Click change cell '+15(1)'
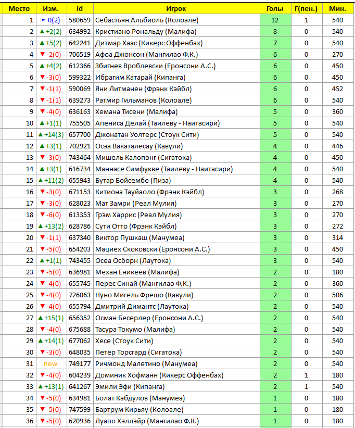Screen dimensions: 355x428 tap(52, 318)
